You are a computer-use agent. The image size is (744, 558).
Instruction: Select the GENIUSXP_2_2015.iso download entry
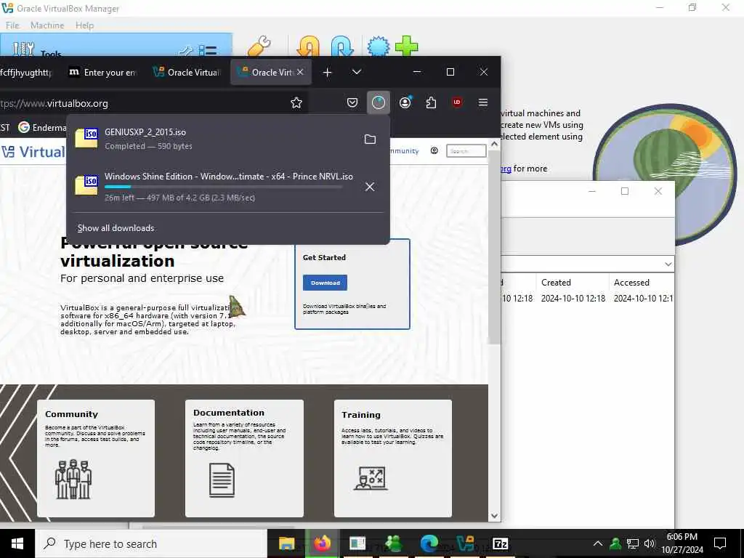tap(227, 139)
